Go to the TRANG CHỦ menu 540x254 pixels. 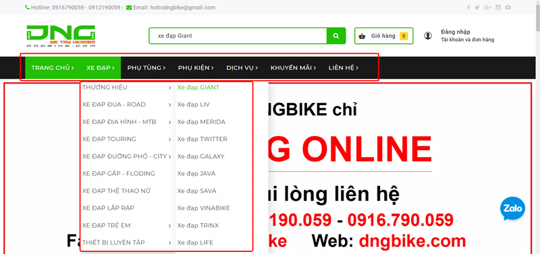(53, 67)
